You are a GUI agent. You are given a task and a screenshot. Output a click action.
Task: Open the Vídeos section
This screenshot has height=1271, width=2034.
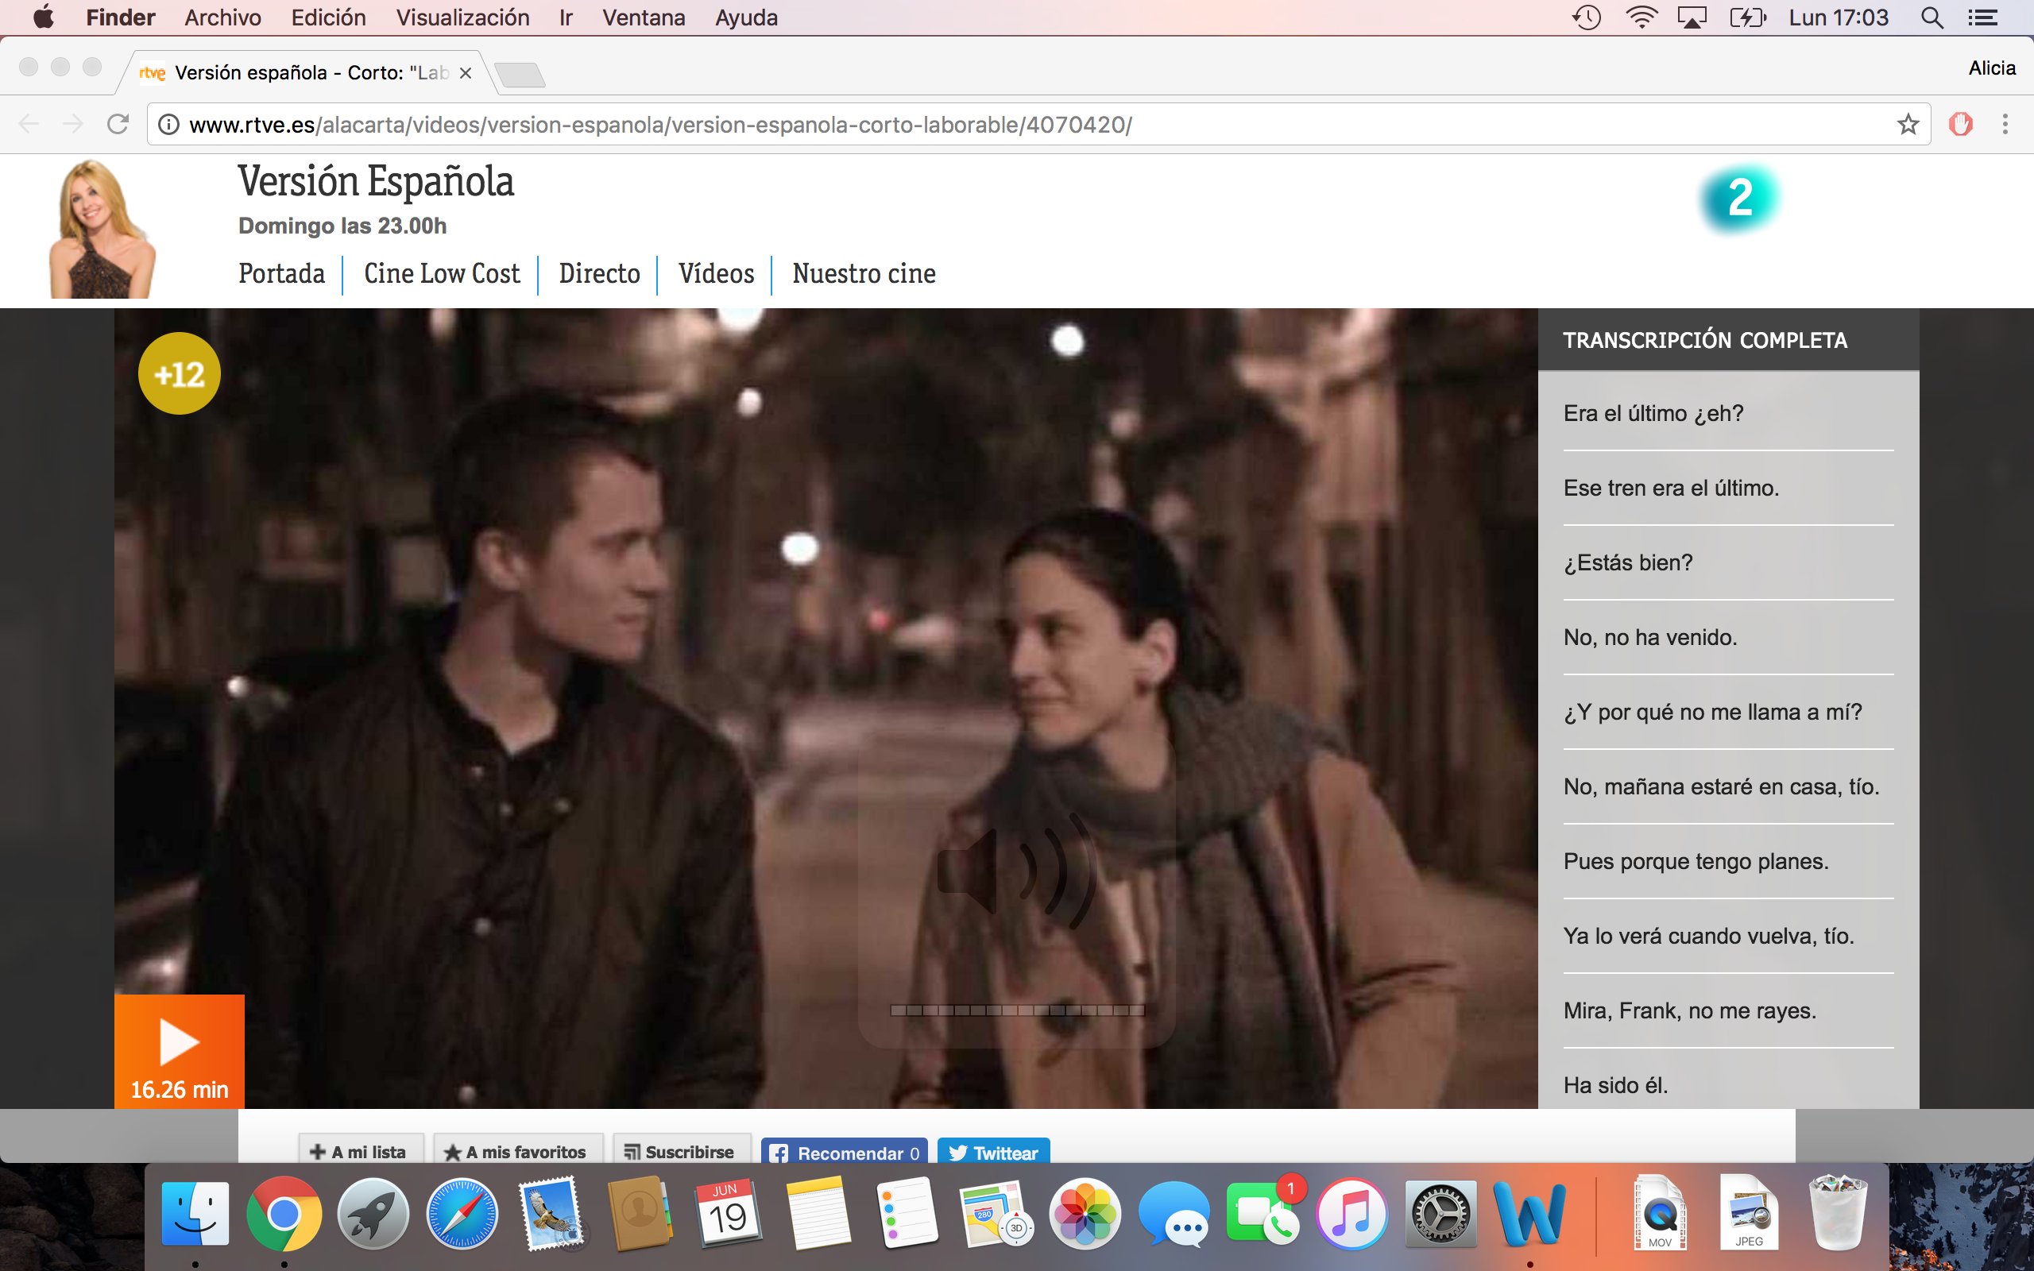[716, 274]
